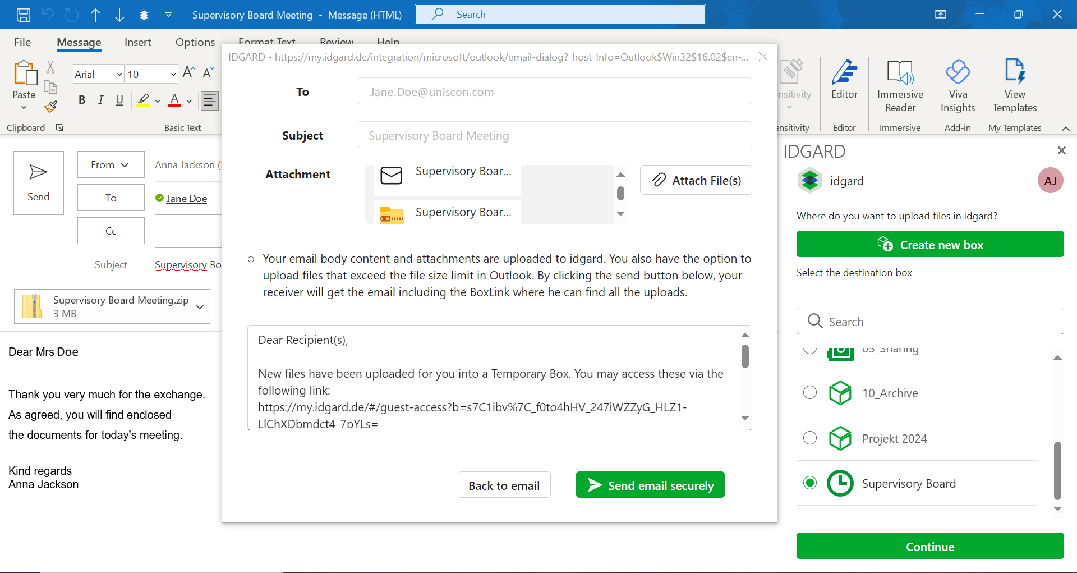Click Attach File(s) button

click(x=696, y=180)
